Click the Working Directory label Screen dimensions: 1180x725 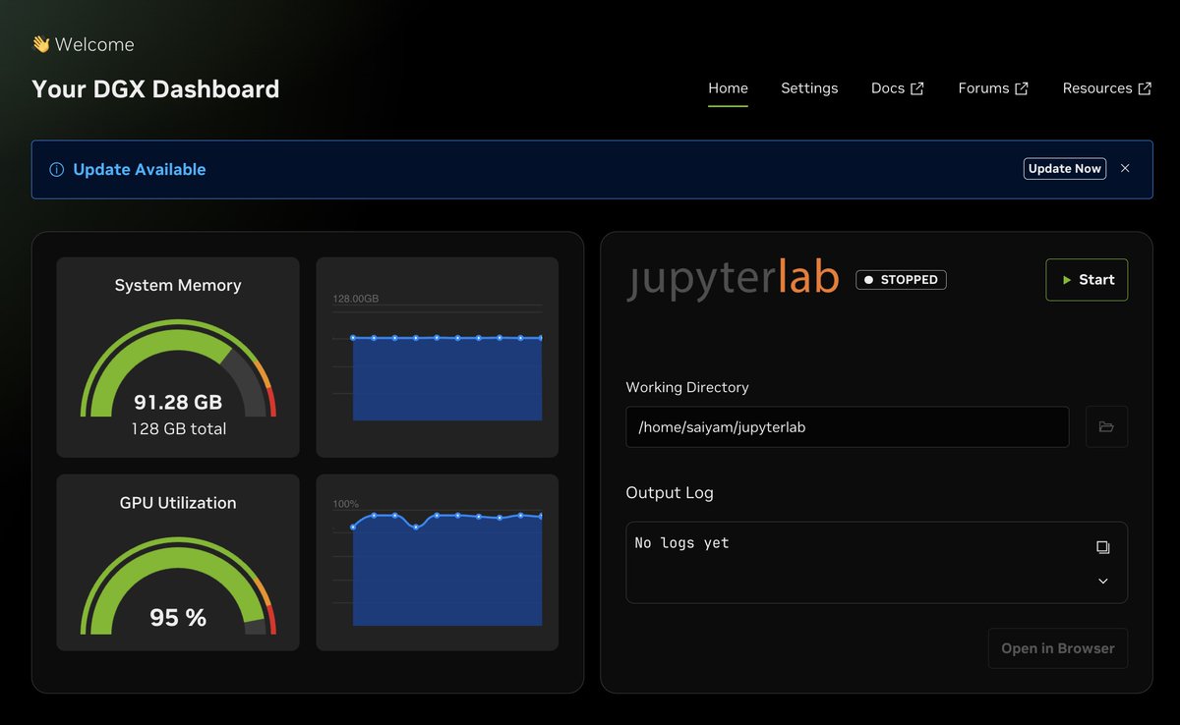687,387
